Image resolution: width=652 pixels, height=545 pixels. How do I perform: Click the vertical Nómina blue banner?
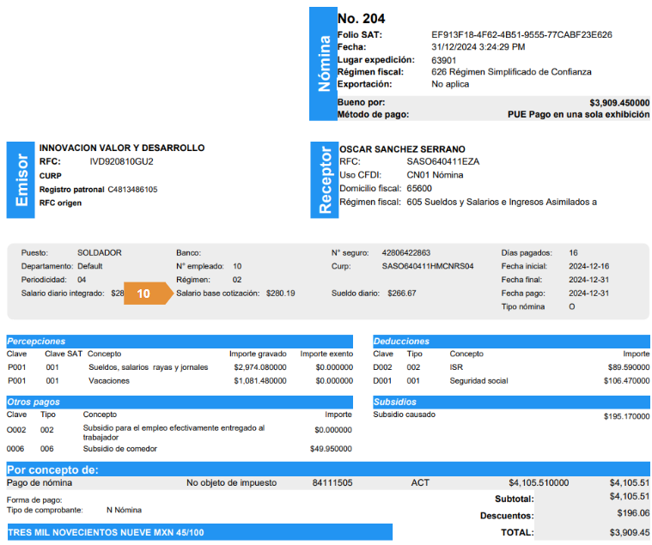point(323,64)
